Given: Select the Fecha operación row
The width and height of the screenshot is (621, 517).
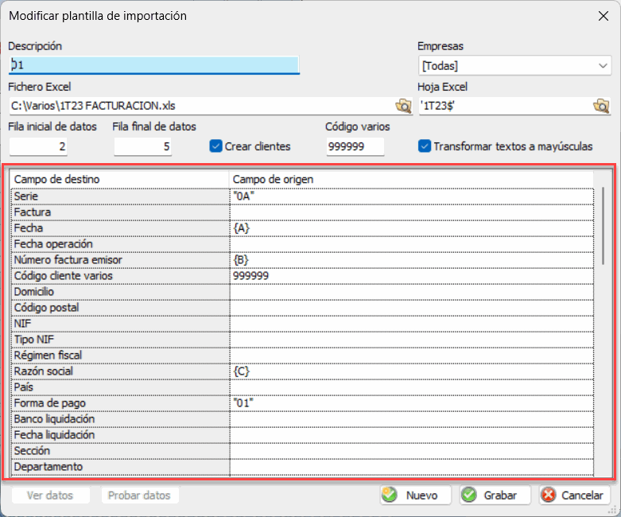Looking at the screenshot, I should point(120,244).
